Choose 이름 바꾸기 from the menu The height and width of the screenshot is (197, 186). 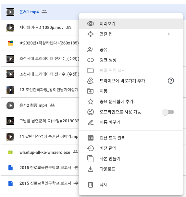coord(131,122)
